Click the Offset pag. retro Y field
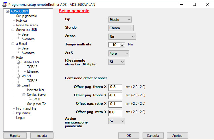Image resolution: width=214 pixels, height=140 pixels. click(x=115, y=112)
